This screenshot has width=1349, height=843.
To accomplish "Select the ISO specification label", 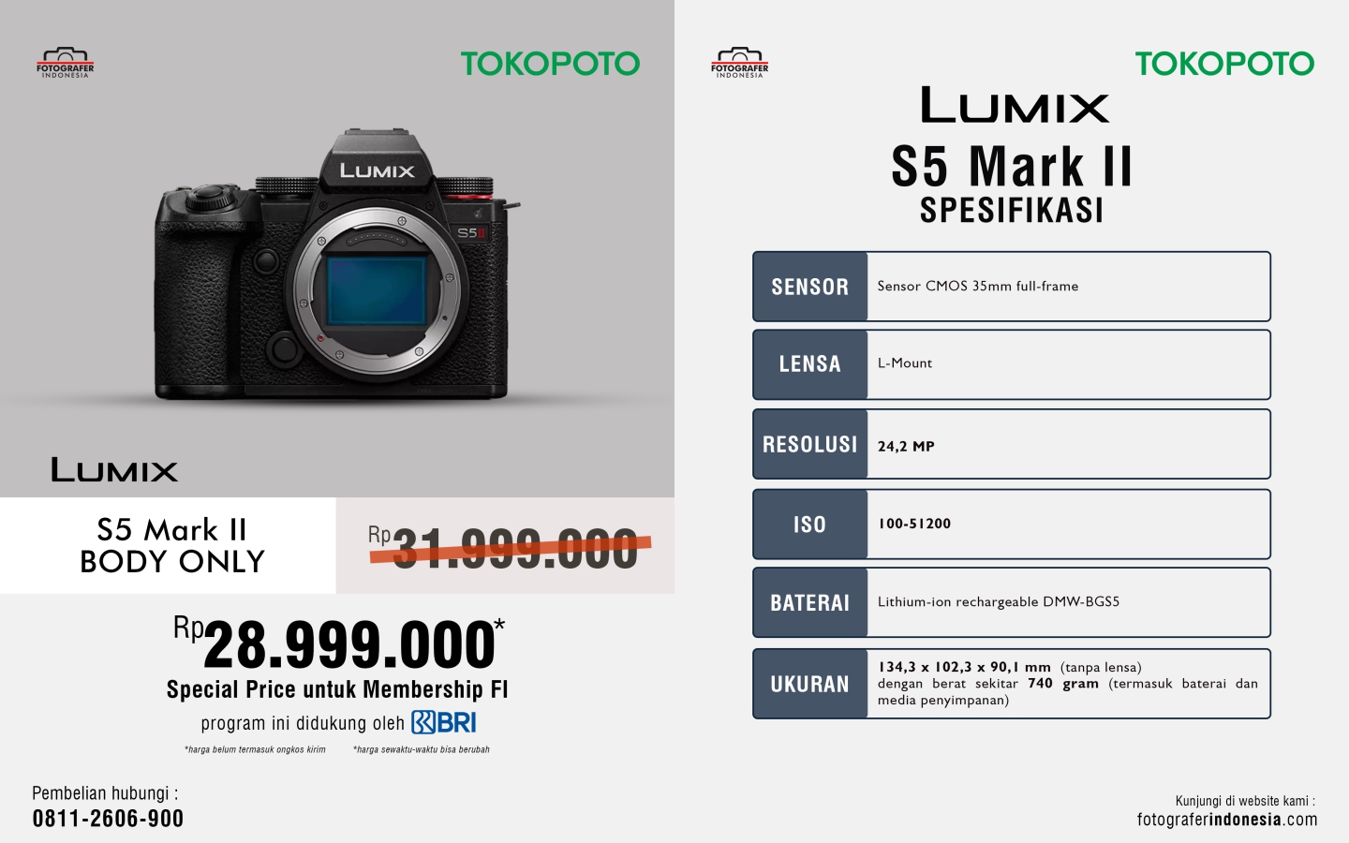I will click(810, 525).
